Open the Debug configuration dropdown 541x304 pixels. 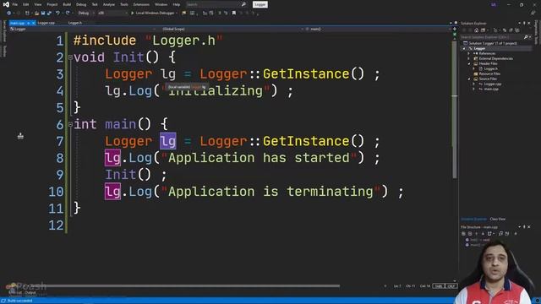(85, 14)
